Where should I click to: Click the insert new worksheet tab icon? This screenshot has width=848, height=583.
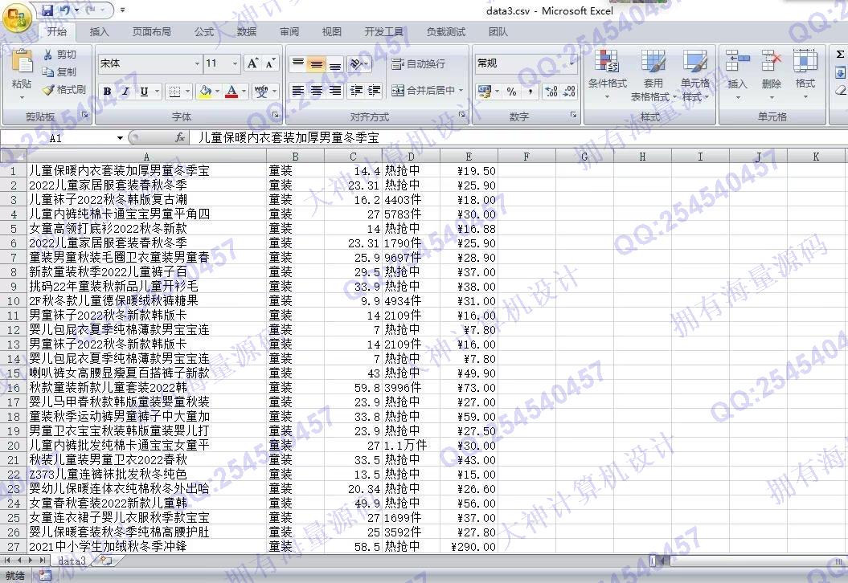106,561
